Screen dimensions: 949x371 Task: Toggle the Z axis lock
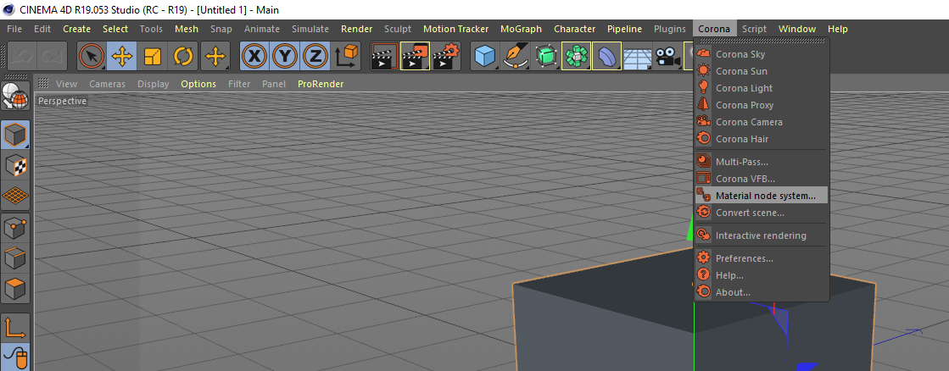315,57
